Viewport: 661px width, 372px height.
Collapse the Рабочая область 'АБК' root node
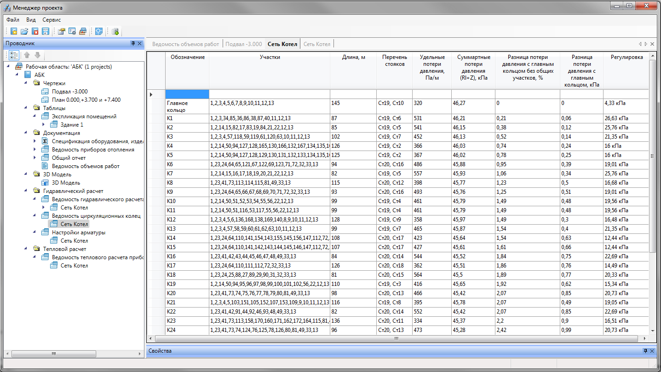tap(9, 67)
